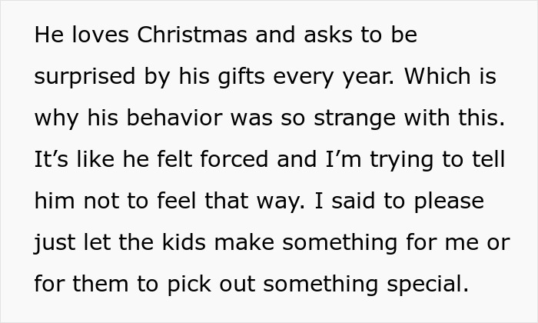Click the word "pick" in the last line
This screenshot has height=323, width=538.
(189, 285)
